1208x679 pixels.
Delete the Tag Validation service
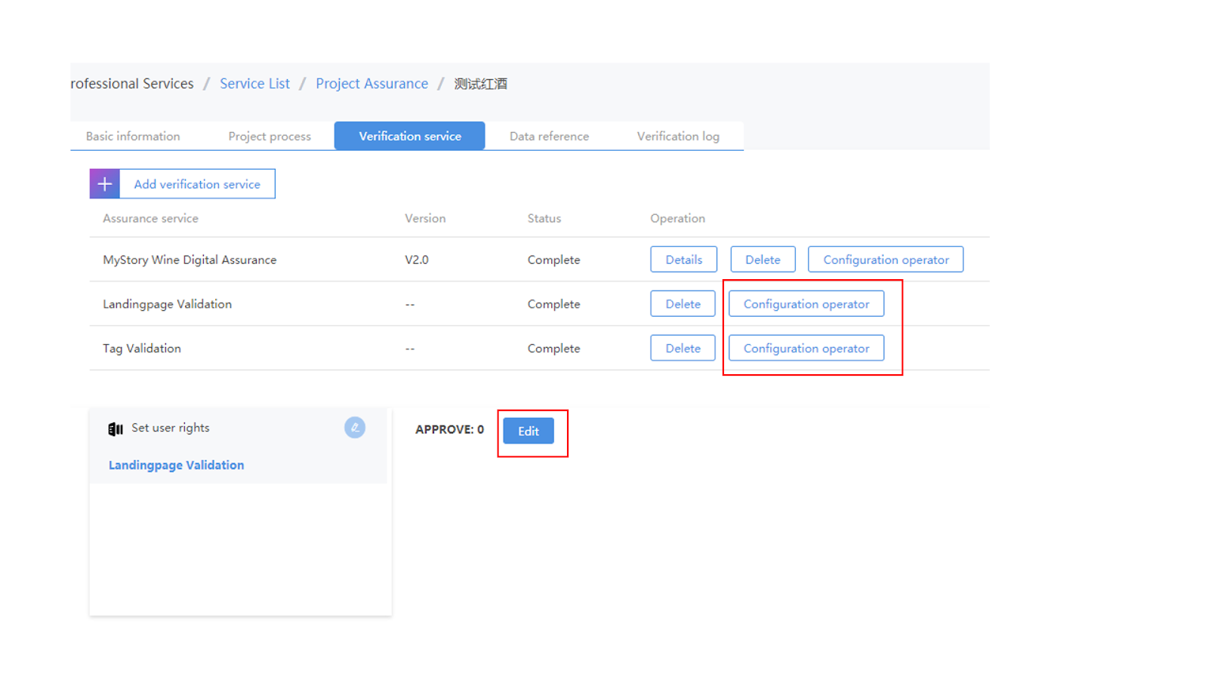coord(683,349)
